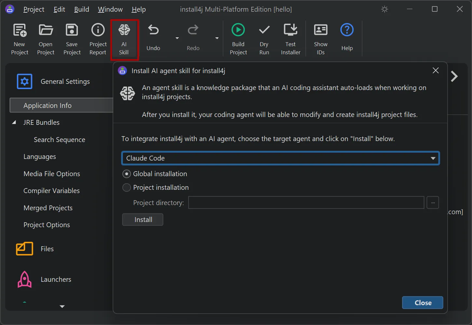This screenshot has height=325, width=472.
Task: Select Compiler Variables item
Action: tap(51, 191)
